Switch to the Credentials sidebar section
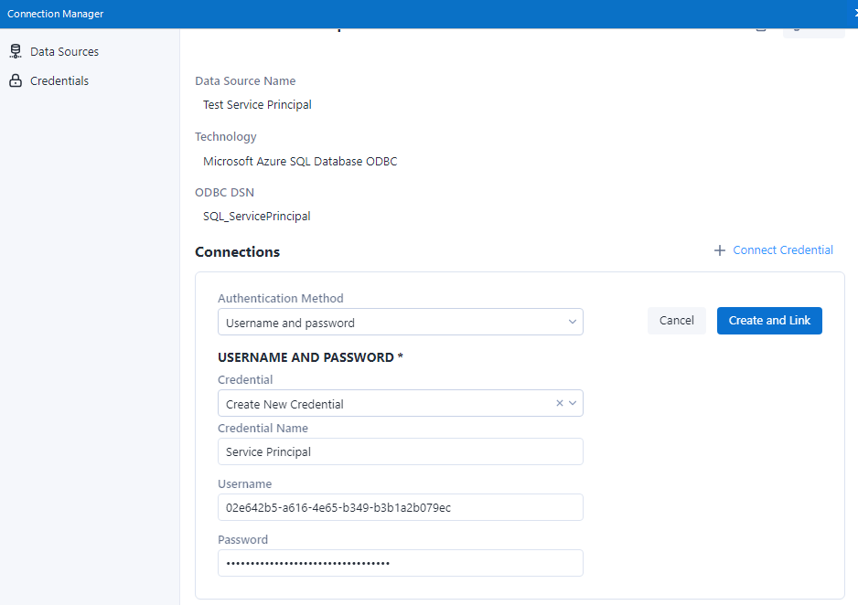Viewport: 858px width, 605px height. pos(59,81)
